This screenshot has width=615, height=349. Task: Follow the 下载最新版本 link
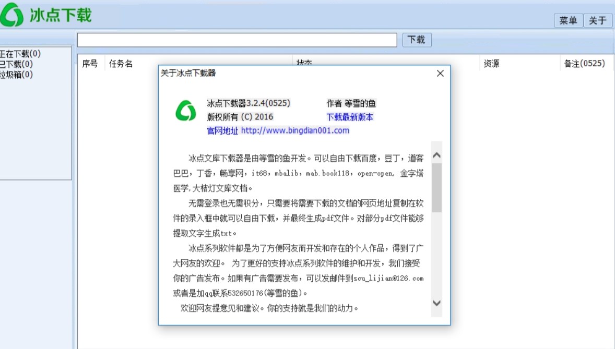pos(349,117)
